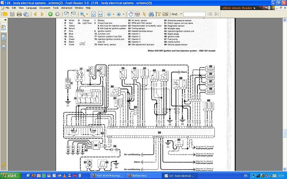
Task: Toggle the Layers side panel
Action: pyautogui.click(x=3, y=47)
